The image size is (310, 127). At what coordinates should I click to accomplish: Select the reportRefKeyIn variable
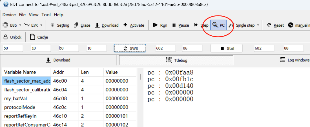click(20, 116)
